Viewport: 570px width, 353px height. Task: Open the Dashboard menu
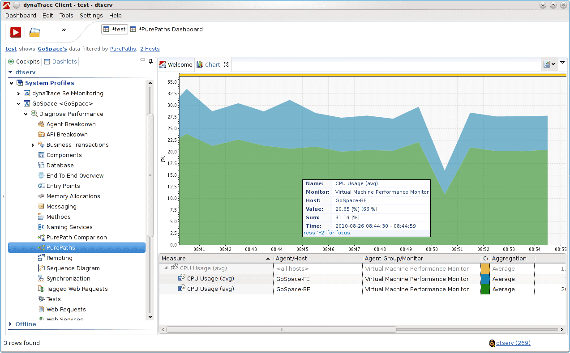(21, 15)
